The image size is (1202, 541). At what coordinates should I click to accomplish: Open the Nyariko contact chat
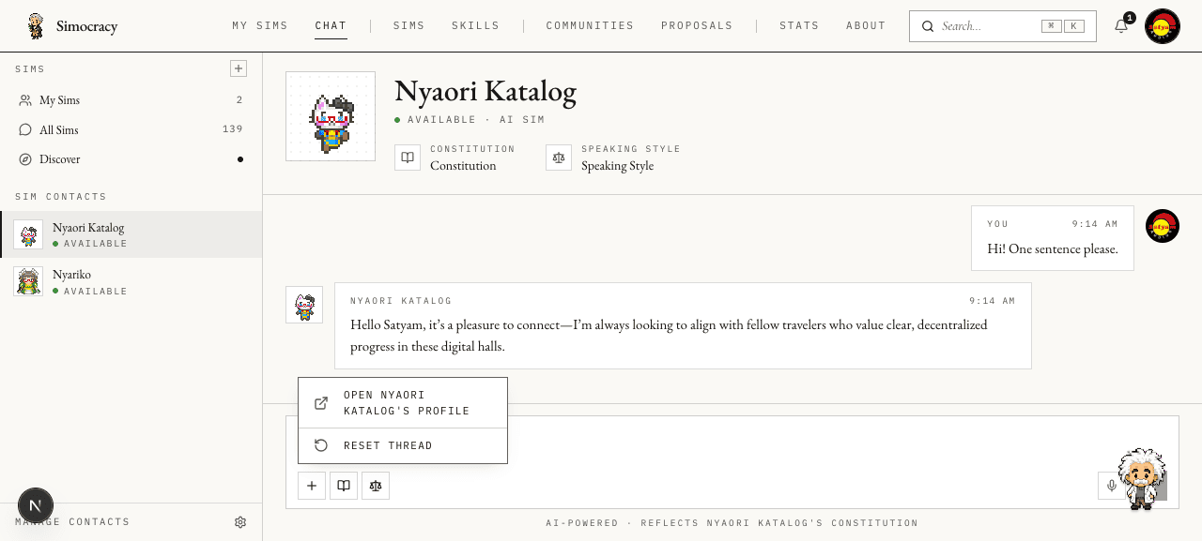coord(131,281)
